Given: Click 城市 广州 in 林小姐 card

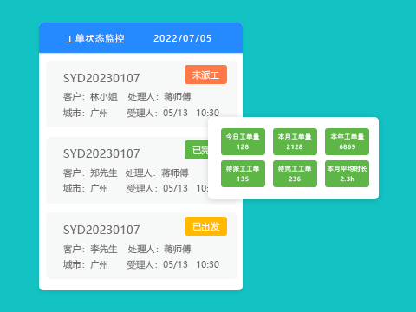Looking at the screenshot, I should point(86,113).
